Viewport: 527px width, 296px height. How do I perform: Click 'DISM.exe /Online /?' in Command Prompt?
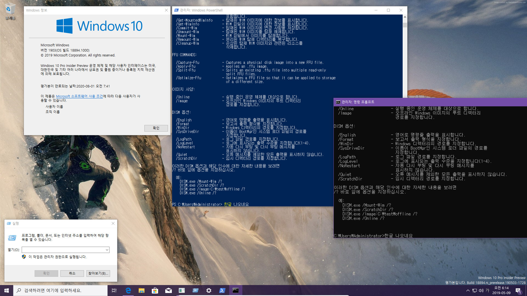(x=363, y=218)
